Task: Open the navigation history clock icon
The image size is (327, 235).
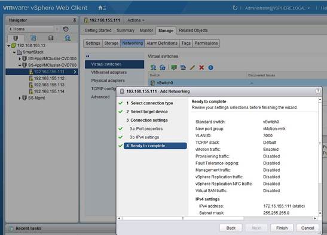Action: pyautogui.click(x=66, y=29)
